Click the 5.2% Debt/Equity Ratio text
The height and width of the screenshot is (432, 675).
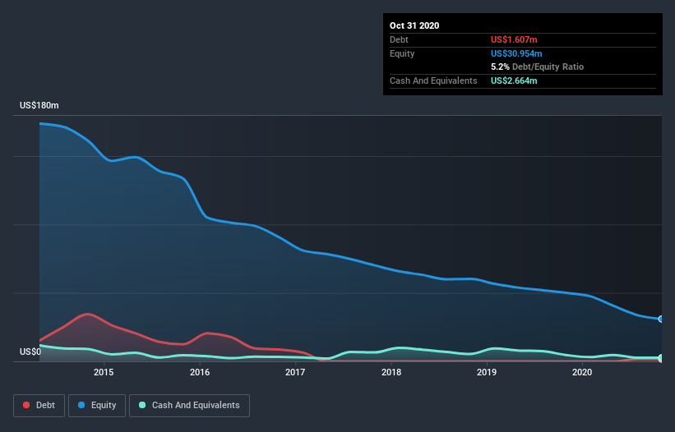(537, 67)
